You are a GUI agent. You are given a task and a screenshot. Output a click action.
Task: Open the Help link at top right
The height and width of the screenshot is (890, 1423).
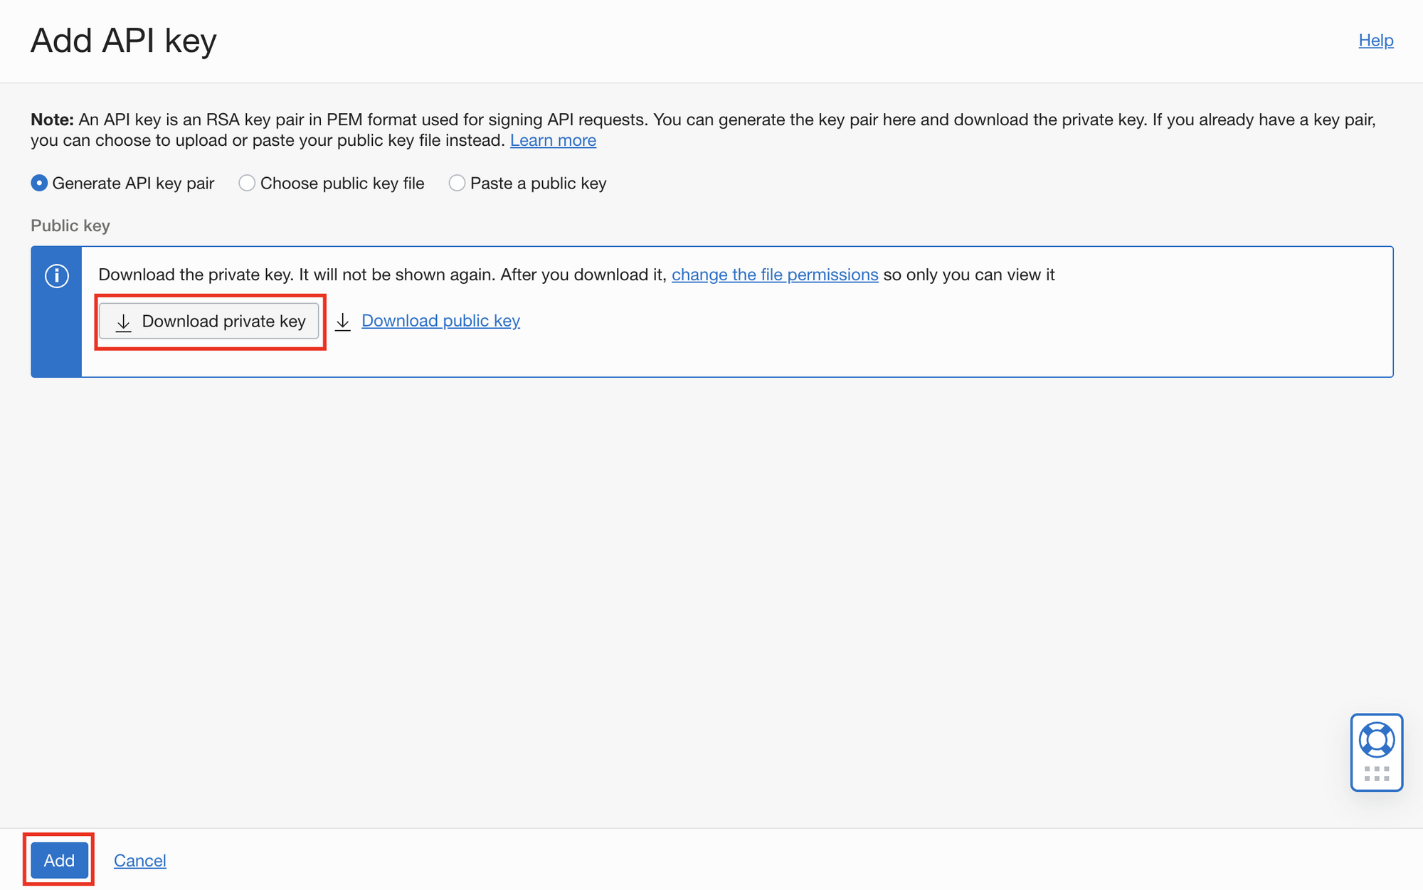1375,41
